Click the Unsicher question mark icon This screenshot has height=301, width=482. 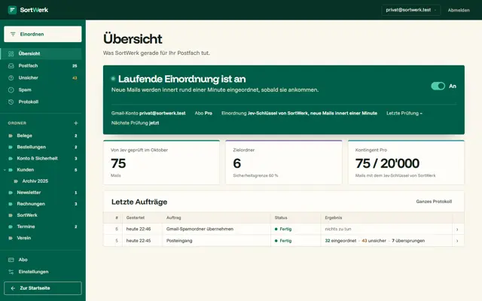[x=11, y=78]
